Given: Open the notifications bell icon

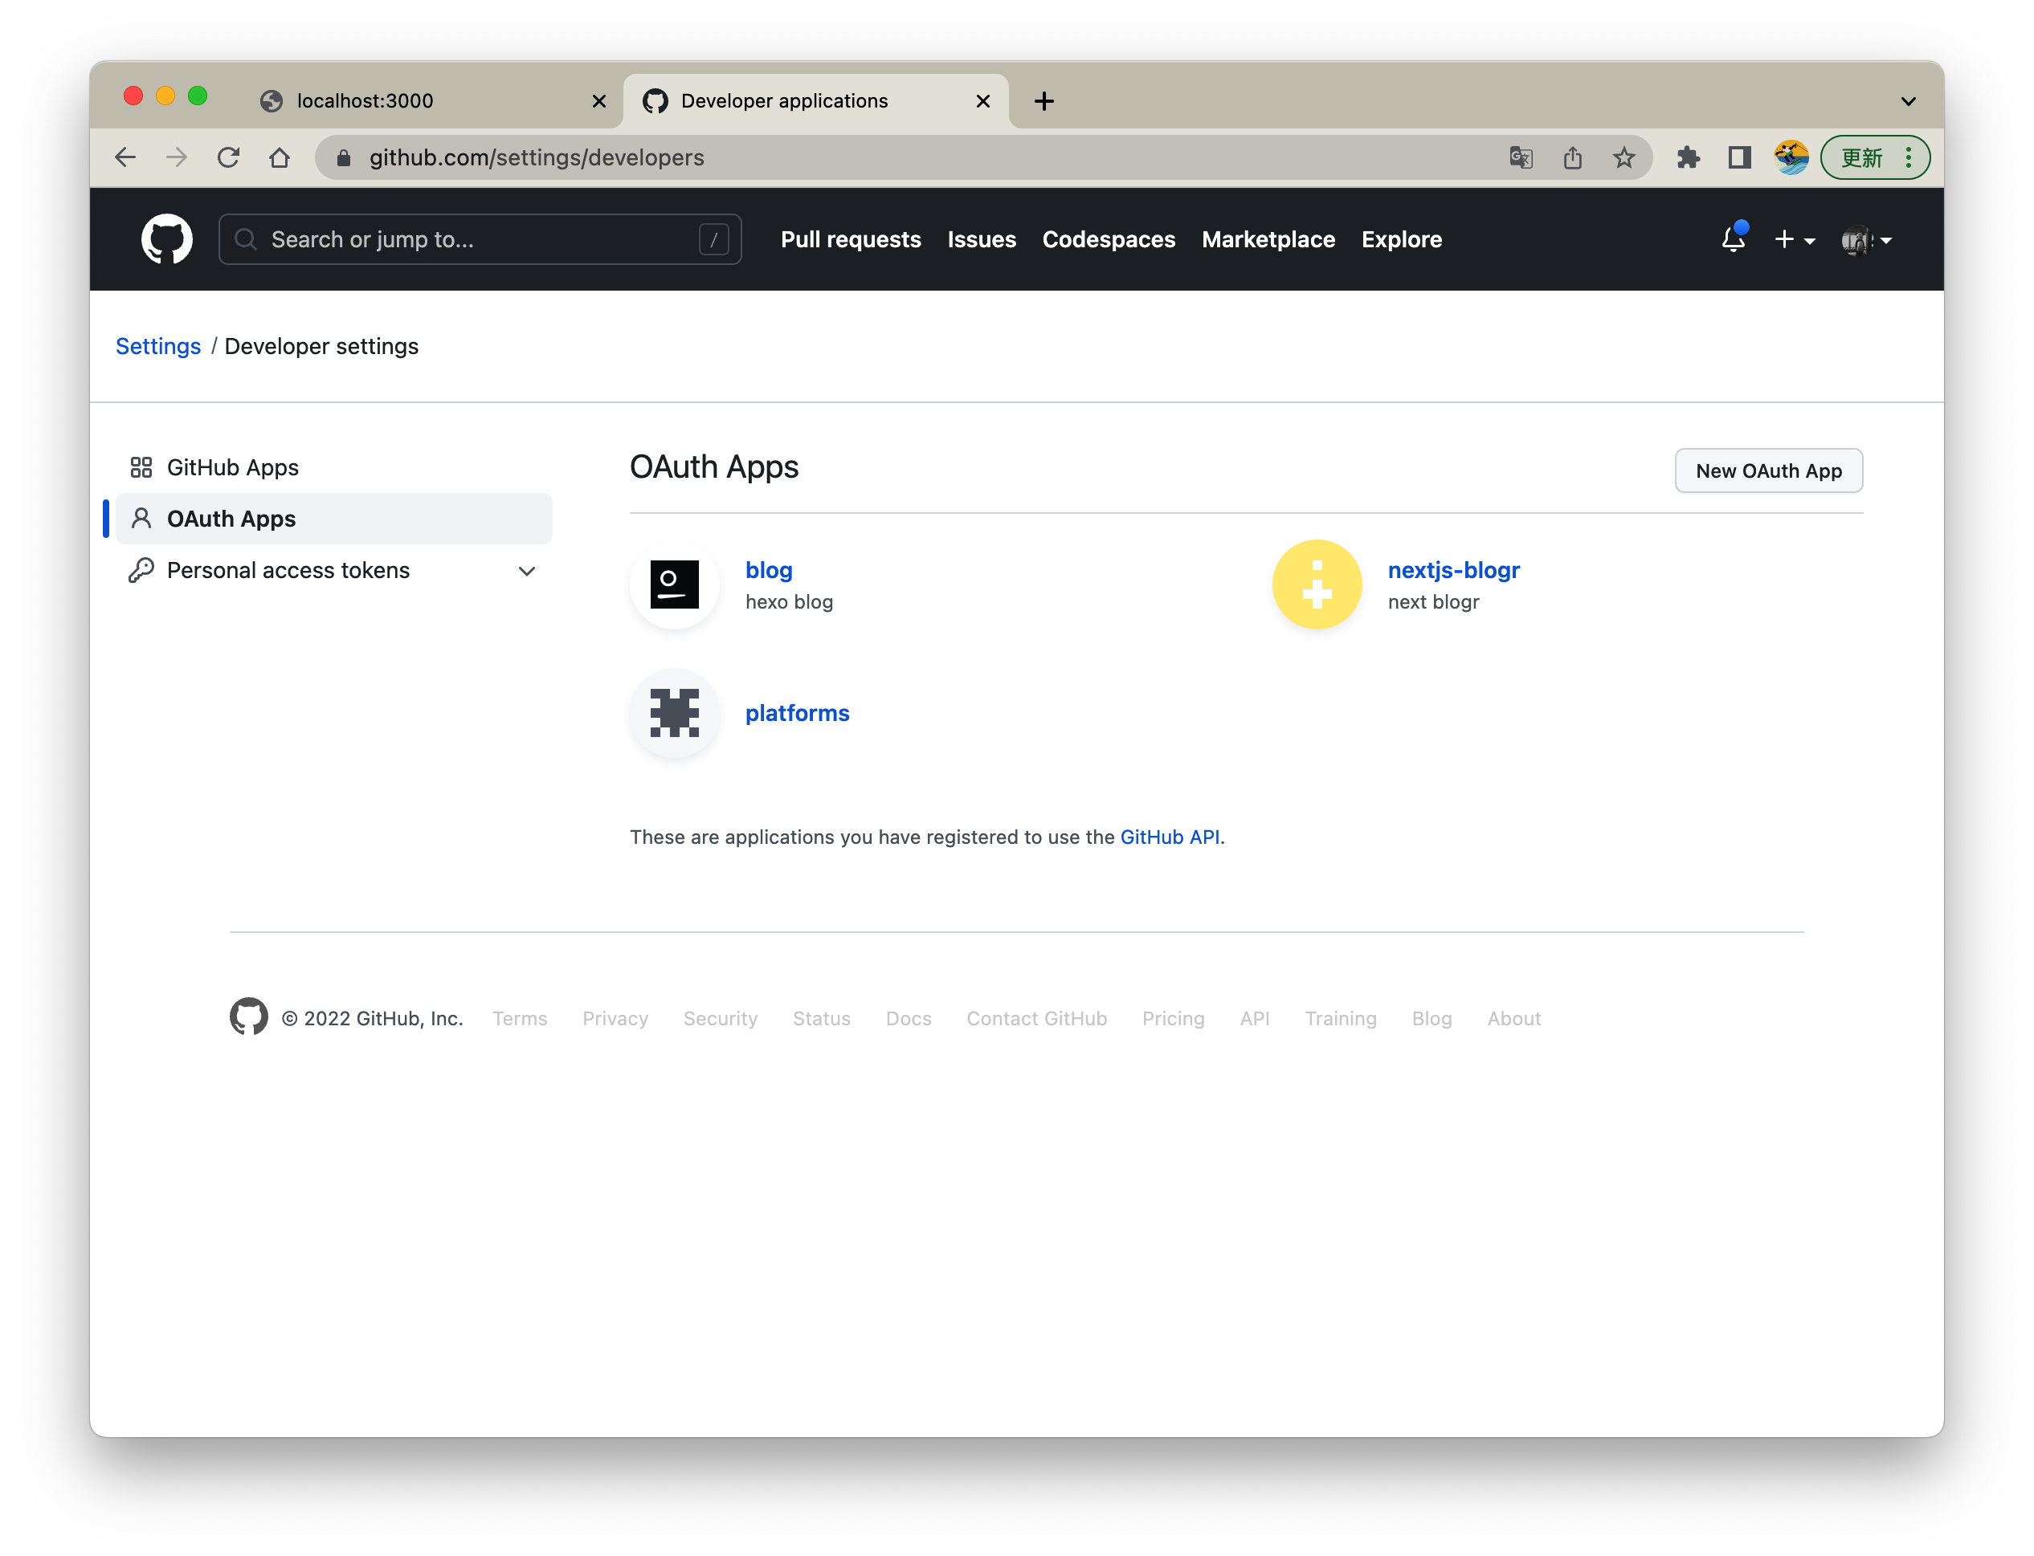Looking at the screenshot, I should pos(1733,239).
